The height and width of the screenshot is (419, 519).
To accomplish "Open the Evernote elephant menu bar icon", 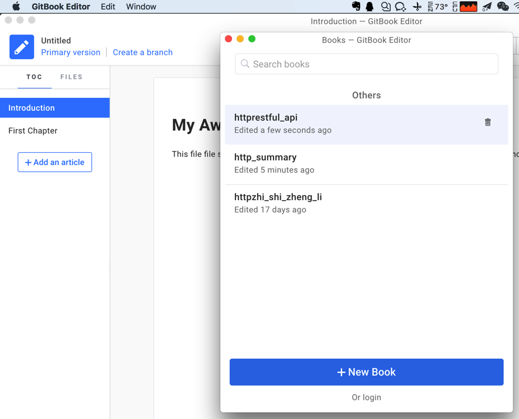I will coord(356,6).
